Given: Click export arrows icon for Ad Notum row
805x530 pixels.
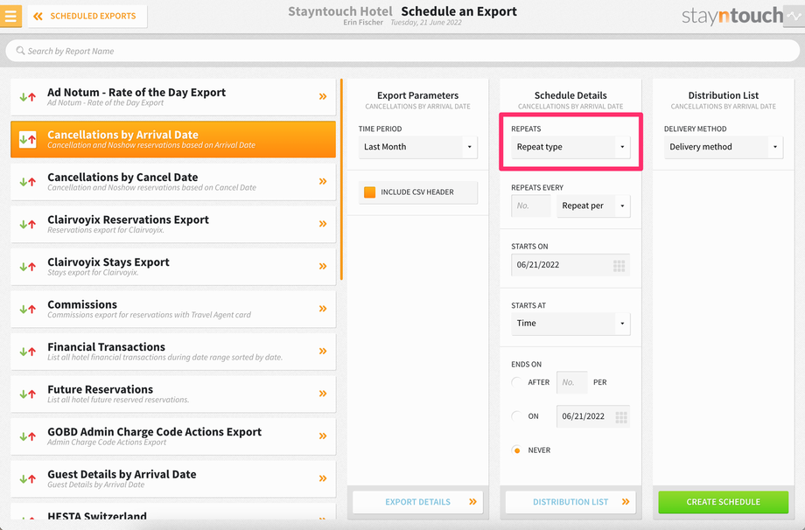Looking at the screenshot, I should click(x=28, y=97).
